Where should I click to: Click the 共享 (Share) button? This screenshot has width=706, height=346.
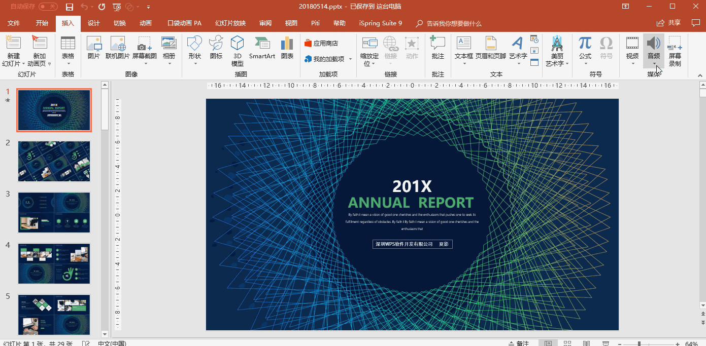[669, 23]
